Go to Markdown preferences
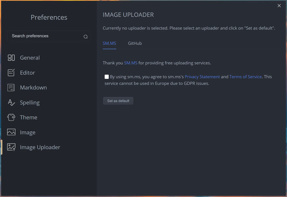Viewport: 287px width, 197px height. click(33, 88)
